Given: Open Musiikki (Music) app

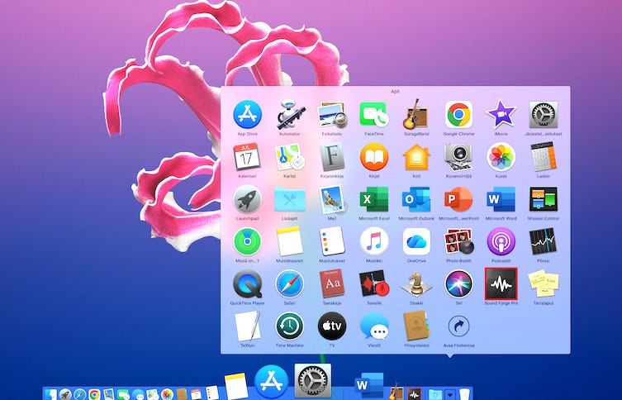Looking at the screenshot, I should coord(374,241).
